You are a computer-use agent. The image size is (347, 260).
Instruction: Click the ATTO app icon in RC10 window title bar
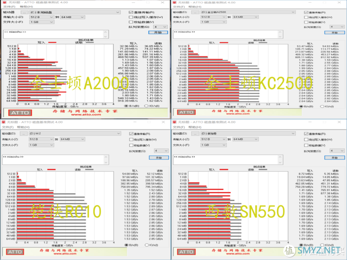point(4,122)
